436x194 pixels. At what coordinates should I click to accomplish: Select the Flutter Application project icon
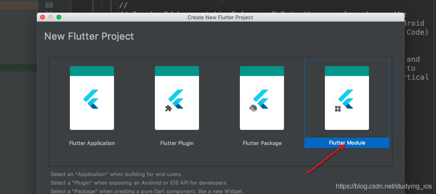click(92, 98)
